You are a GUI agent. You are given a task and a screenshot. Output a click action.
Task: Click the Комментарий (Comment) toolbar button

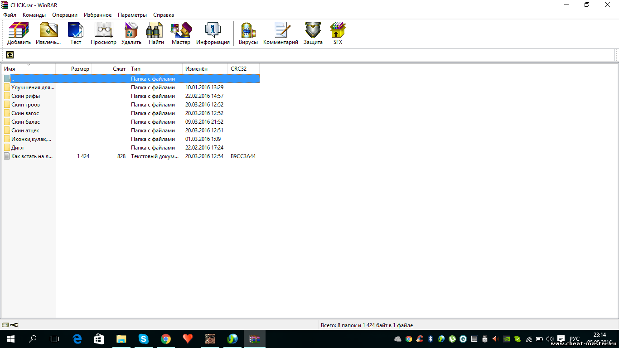[280, 34]
